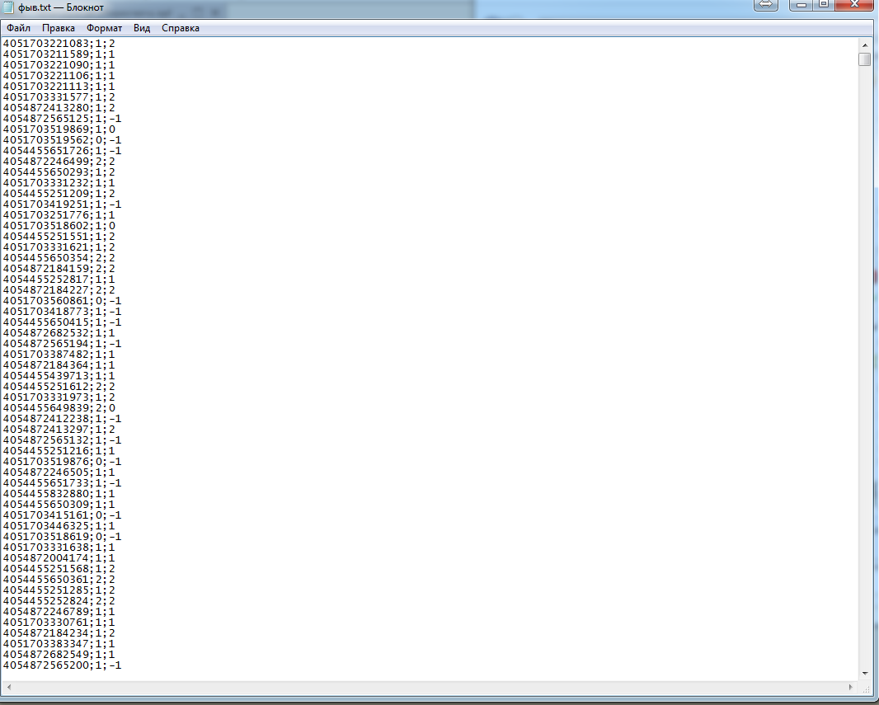
Task: Click line 4051703387482;1;1
Action: 59,355
